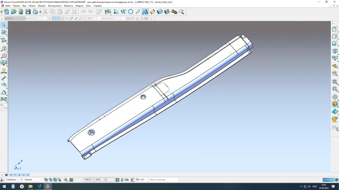
Task: Select level tab 3 at bottom
Action: tap(23, 175)
